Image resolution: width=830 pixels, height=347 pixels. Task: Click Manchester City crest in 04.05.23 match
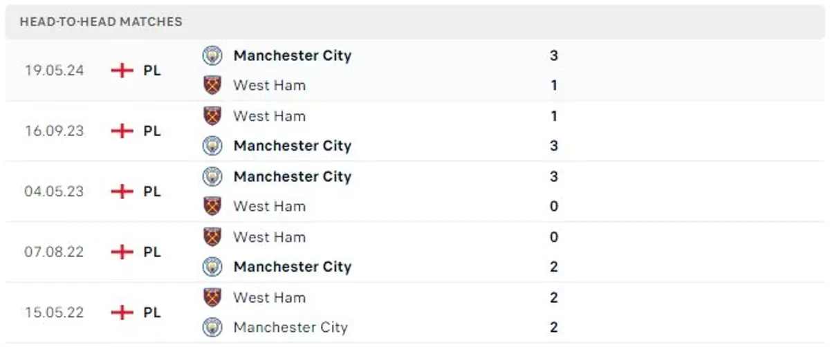pyautogui.click(x=212, y=177)
